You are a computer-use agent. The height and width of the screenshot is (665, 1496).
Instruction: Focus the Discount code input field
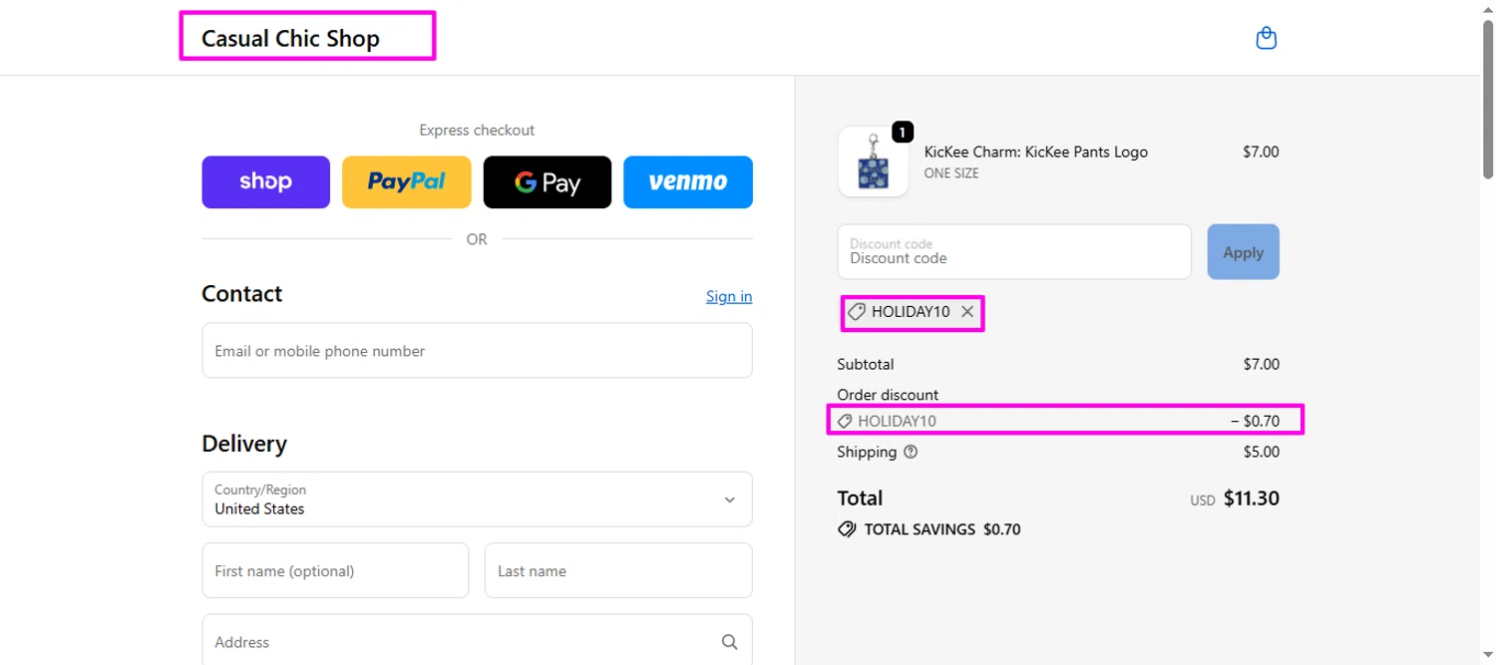tap(1014, 252)
